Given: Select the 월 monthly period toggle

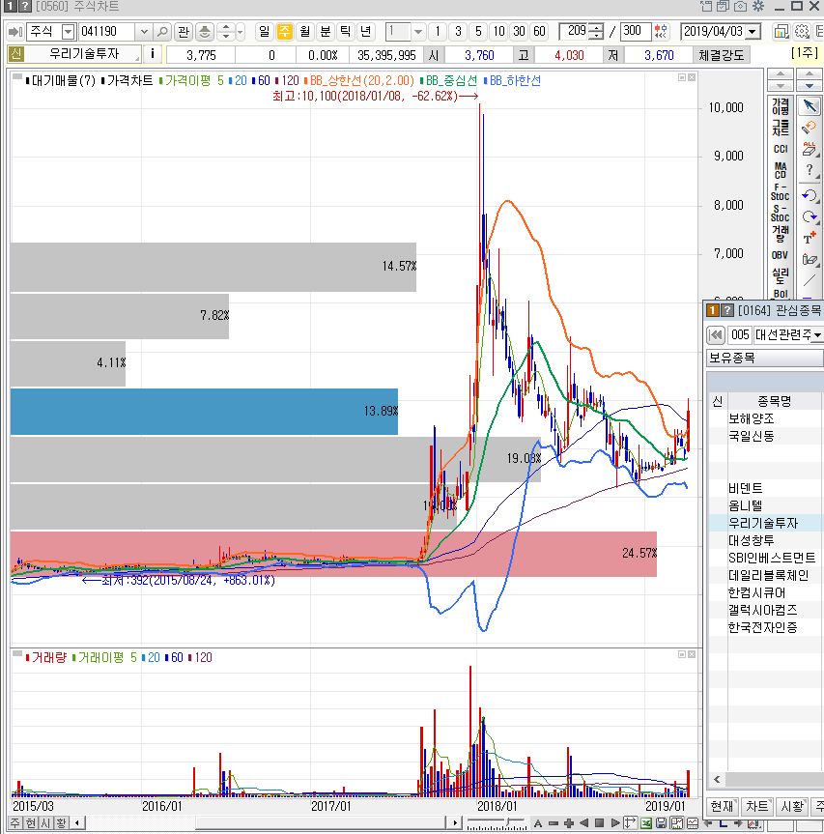Looking at the screenshot, I should (x=304, y=31).
